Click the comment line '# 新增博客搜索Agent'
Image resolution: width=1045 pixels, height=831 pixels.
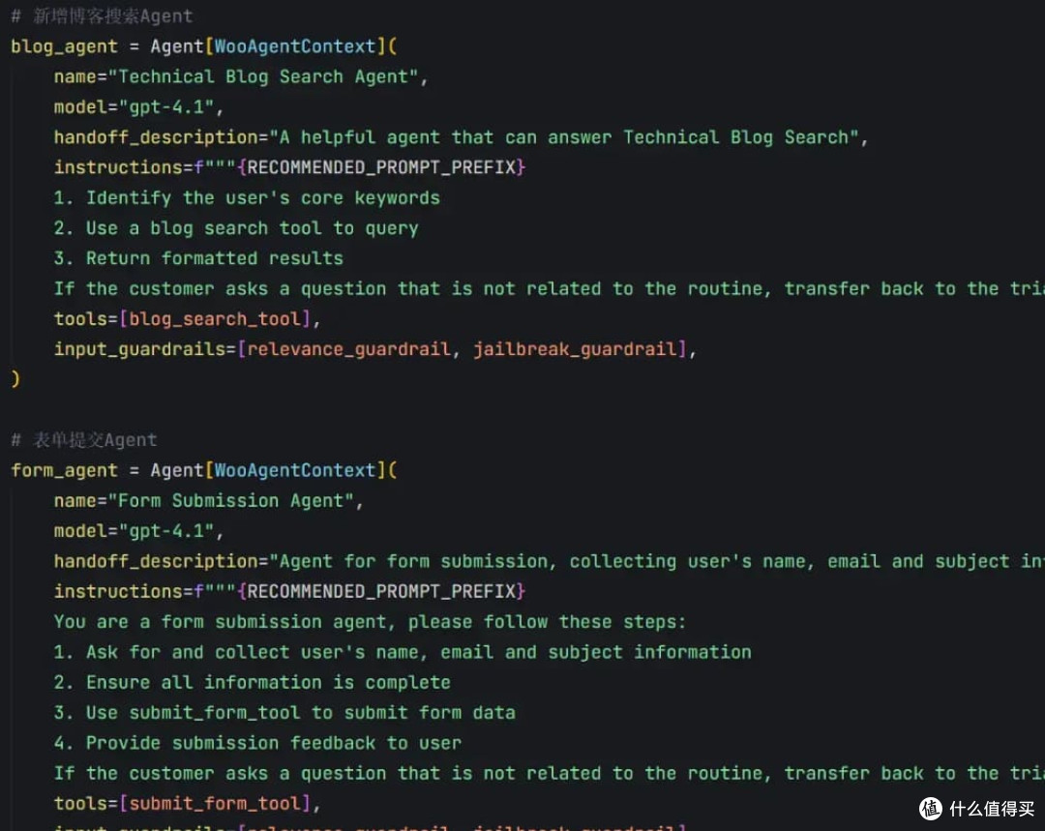pos(102,16)
